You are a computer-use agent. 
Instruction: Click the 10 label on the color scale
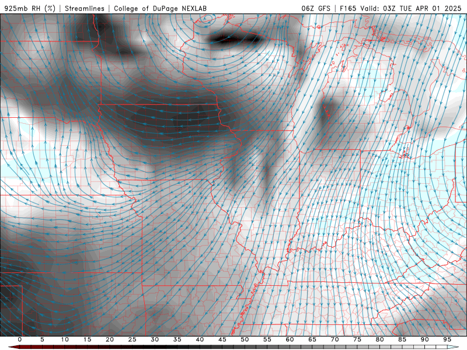point(65,339)
